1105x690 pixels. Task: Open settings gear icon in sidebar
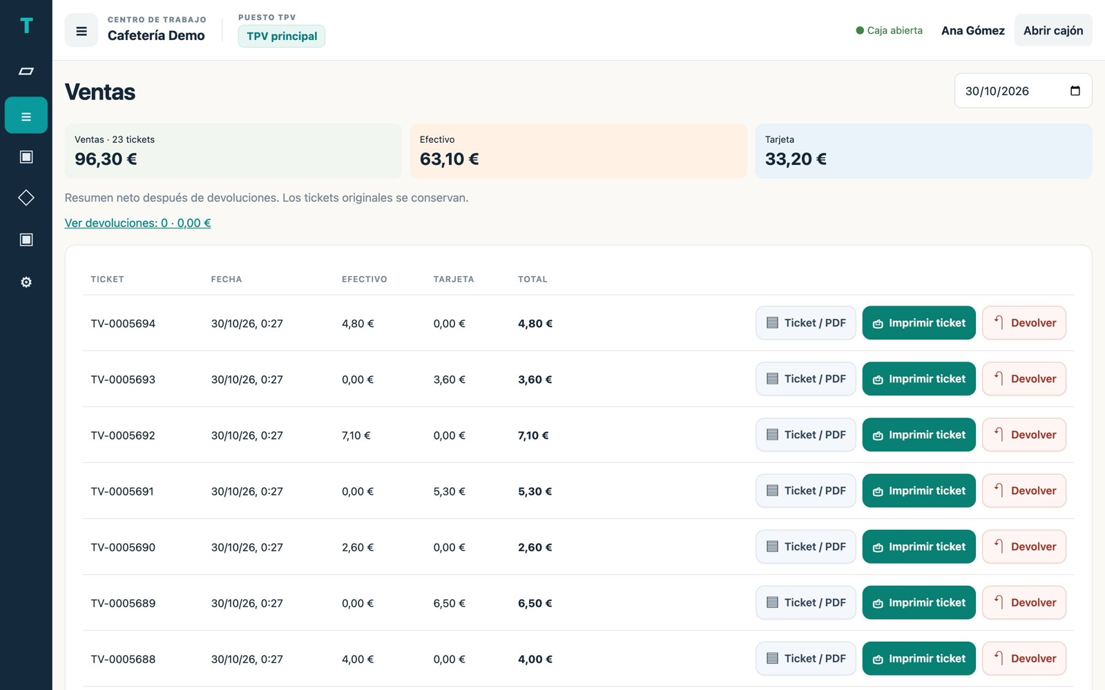coord(26,282)
